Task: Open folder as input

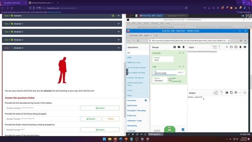Action: pos(231,47)
